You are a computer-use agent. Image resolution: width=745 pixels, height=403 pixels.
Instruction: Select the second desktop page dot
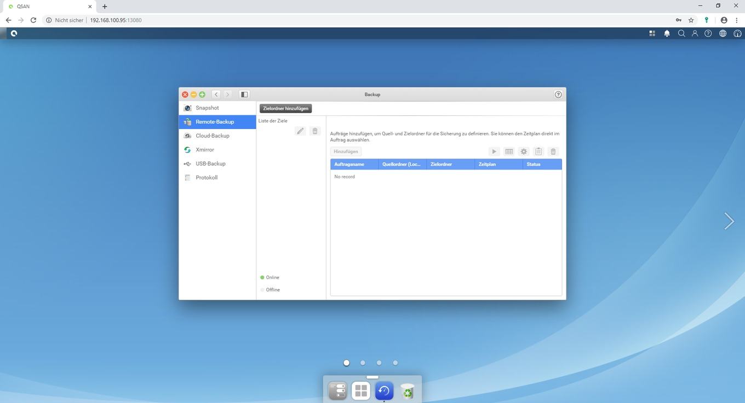(x=363, y=363)
